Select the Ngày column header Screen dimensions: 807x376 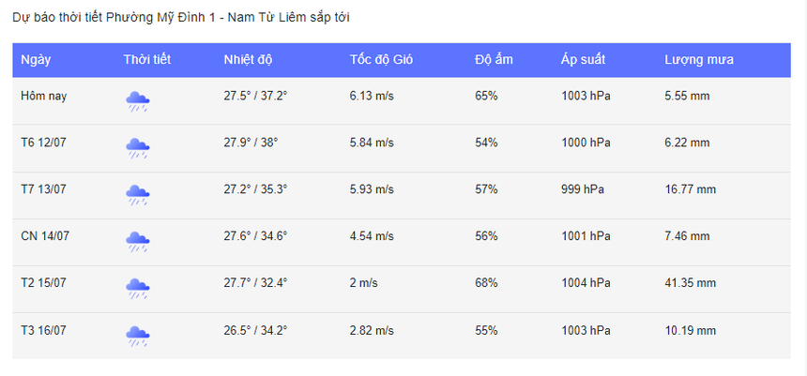[x=36, y=60]
